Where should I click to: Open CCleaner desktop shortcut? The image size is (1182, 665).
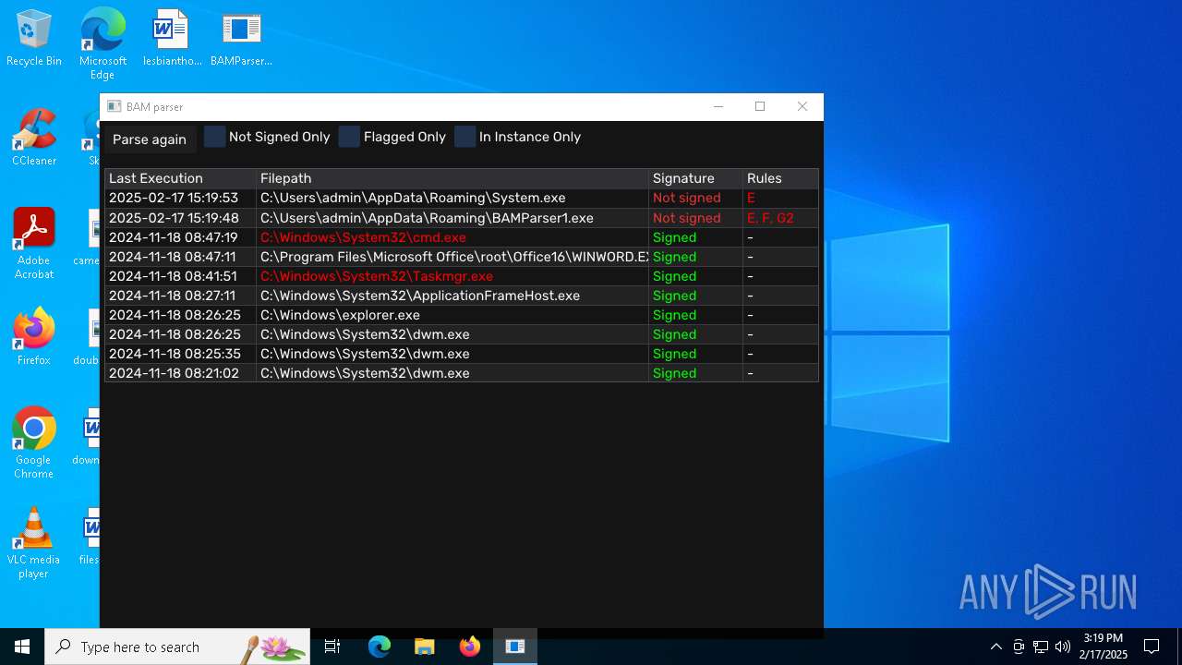coord(34,139)
